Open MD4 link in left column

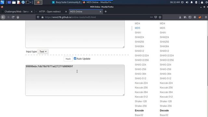coord(137,23)
